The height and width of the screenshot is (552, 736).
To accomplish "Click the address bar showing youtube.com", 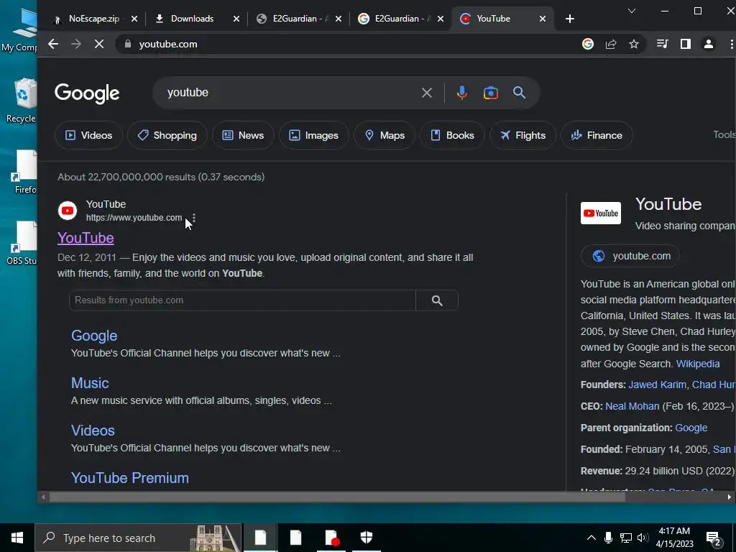I will (347, 44).
